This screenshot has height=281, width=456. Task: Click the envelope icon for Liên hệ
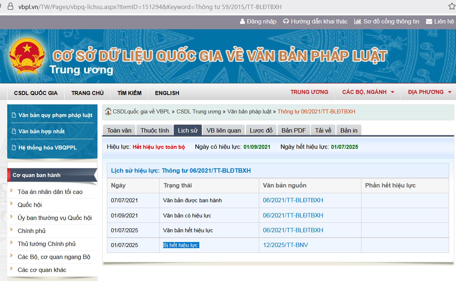(x=429, y=22)
